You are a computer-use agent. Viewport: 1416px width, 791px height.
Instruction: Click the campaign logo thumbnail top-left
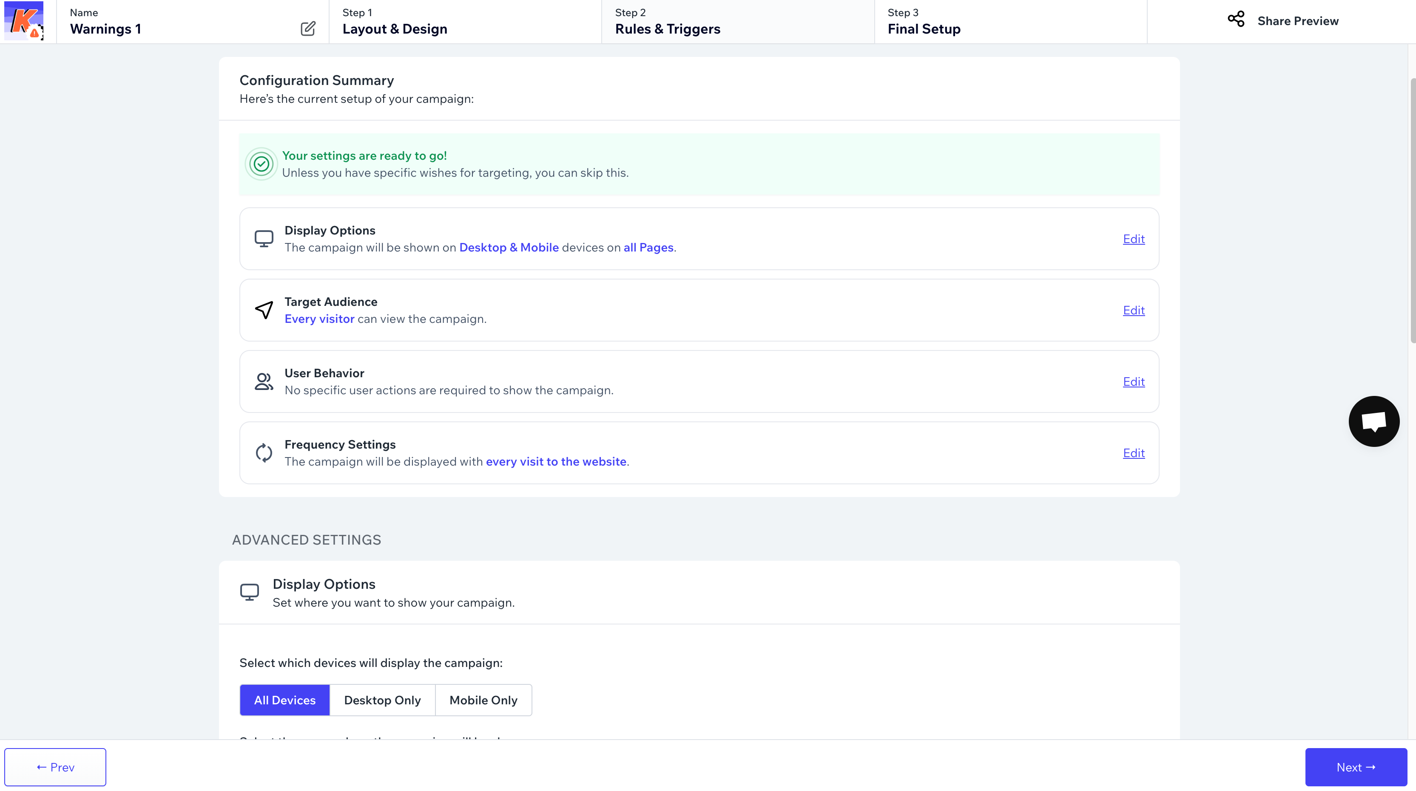pyautogui.click(x=24, y=21)
